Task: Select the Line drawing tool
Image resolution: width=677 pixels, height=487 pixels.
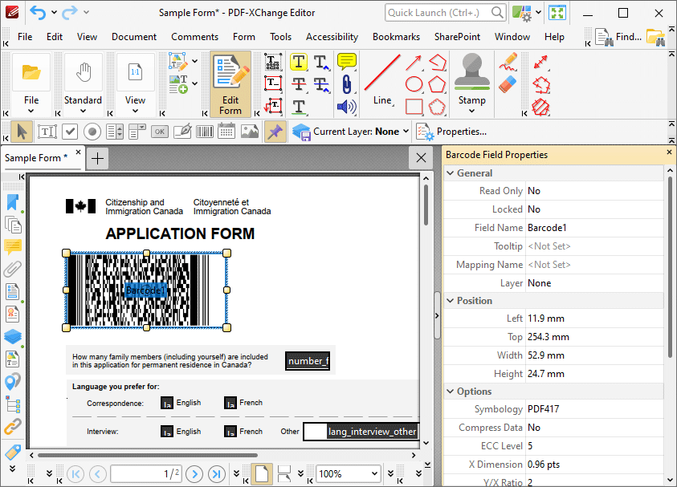Action: tap(382, 81)
